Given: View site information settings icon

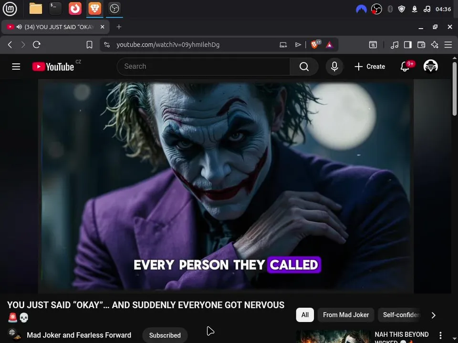Looking at the screenshot, I should 107,45.
